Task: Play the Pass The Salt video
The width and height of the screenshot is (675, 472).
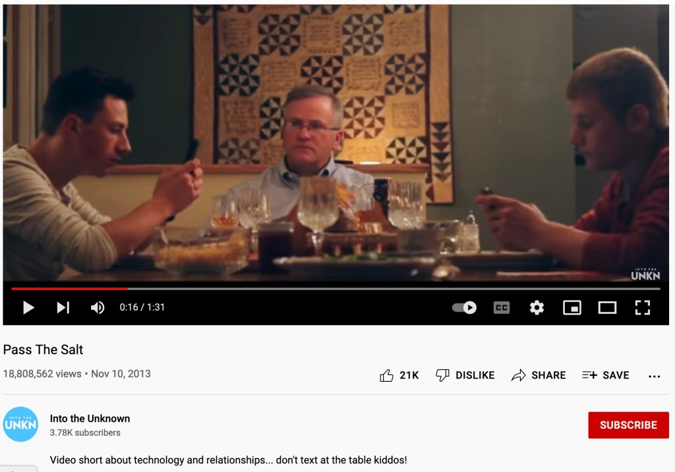Action: point(28,307)
